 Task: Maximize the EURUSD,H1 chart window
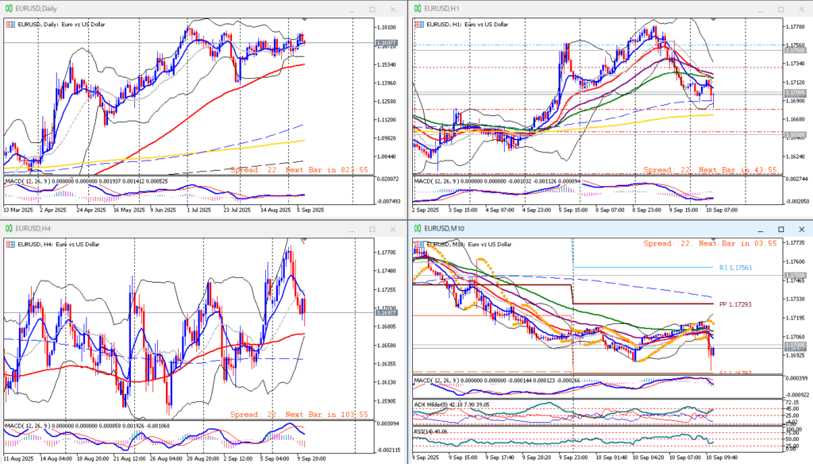[780, 9]
